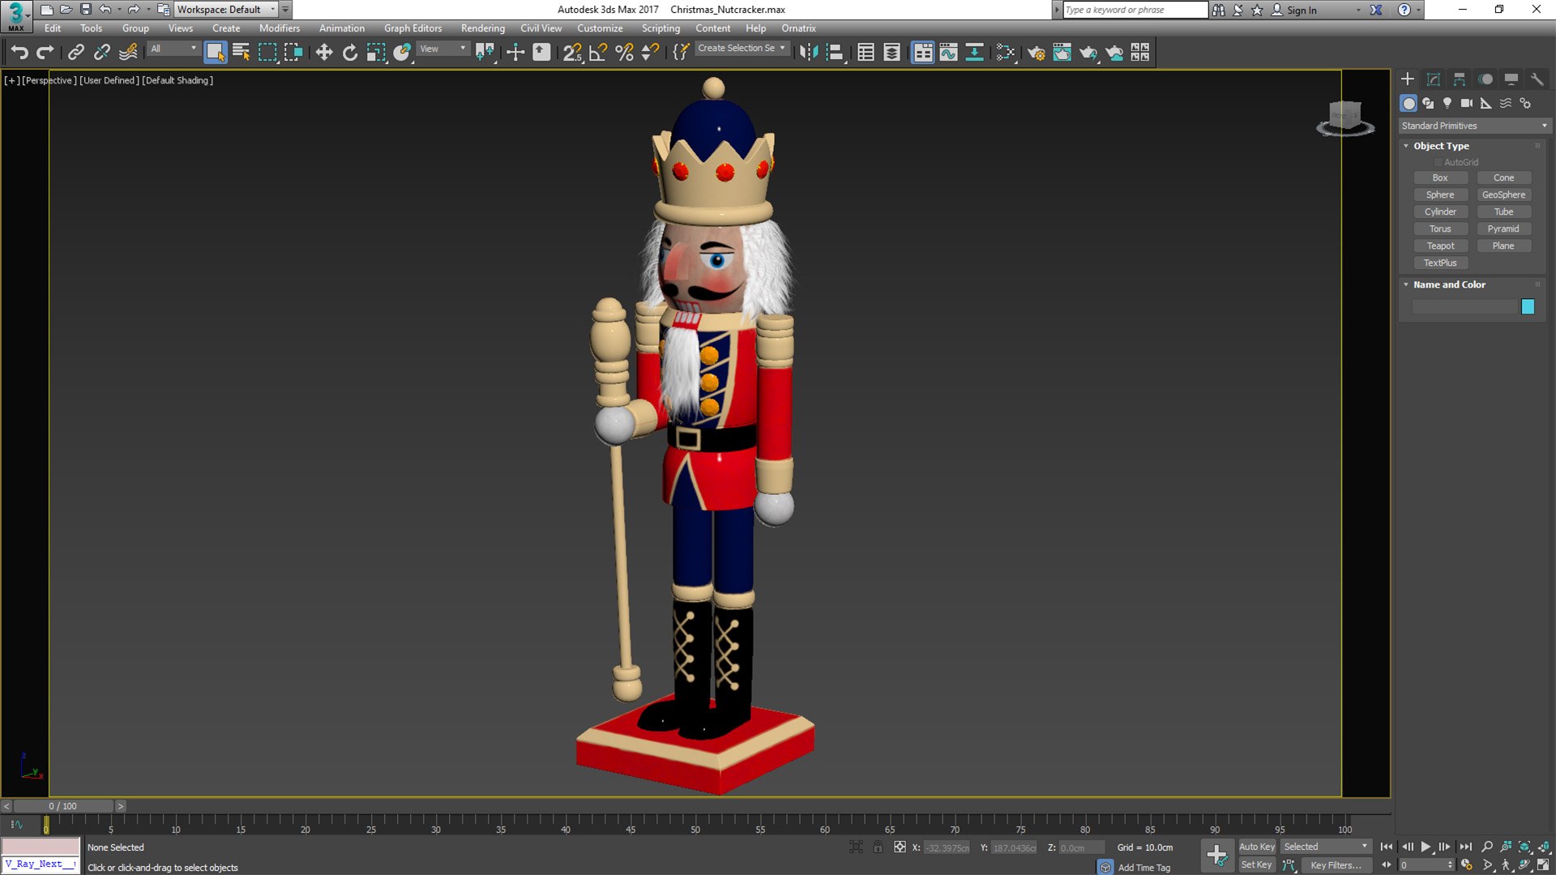
Task: Click the Play Animation button
Action: tap(1426, 847)
